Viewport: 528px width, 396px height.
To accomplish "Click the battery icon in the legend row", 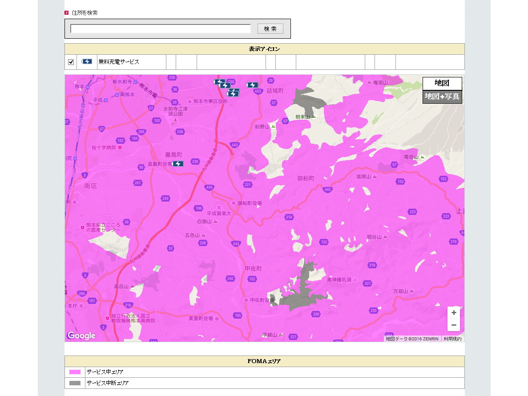I will 87,62.
